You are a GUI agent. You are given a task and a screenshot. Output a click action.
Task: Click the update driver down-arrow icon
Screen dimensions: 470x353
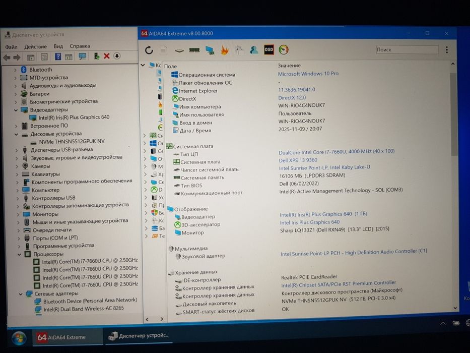pyautogui.click(x=117, y=56)
